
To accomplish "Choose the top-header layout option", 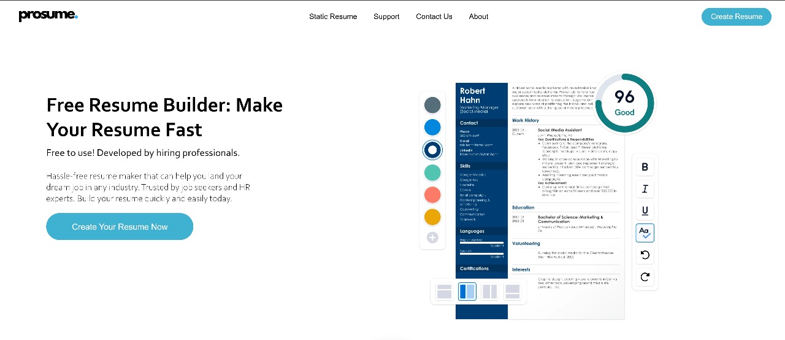I will click(444, 292).
